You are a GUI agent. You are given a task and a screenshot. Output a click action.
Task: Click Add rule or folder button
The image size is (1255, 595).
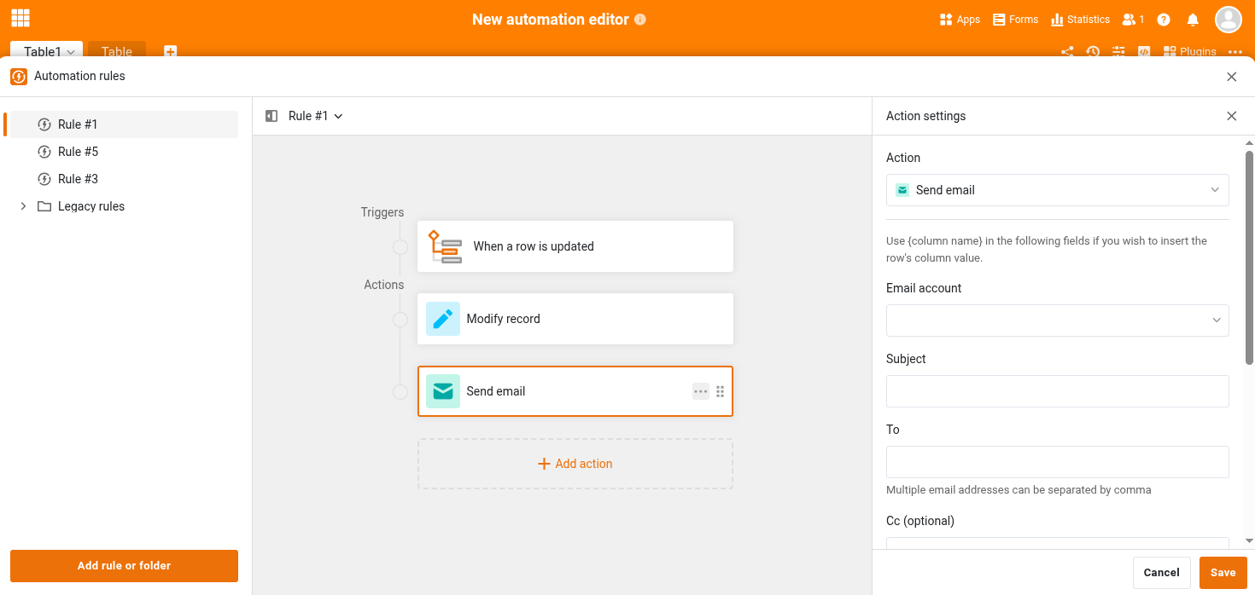(x=124, y=566)
